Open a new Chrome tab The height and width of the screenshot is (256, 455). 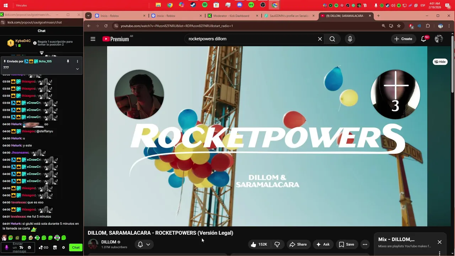(x=378, y=16)
